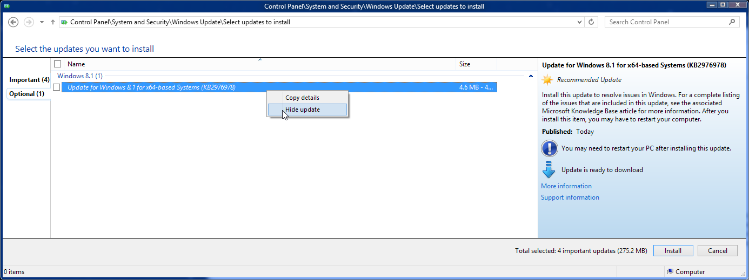This screenshot has height=280, width=749.
Task: Choose Hide update from context menu
Action: [303, 110]
